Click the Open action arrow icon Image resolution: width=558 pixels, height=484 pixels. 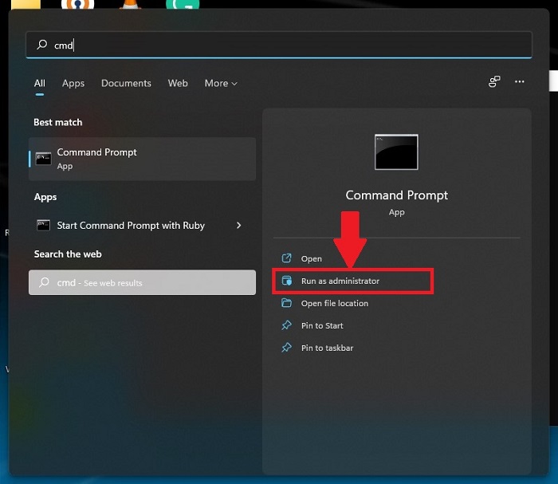point(286,258)
